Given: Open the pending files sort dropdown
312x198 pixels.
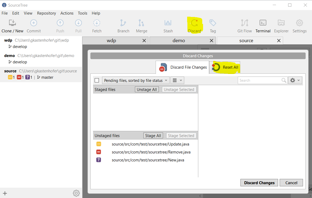Looking at the screenshot, I should point(136,80).
